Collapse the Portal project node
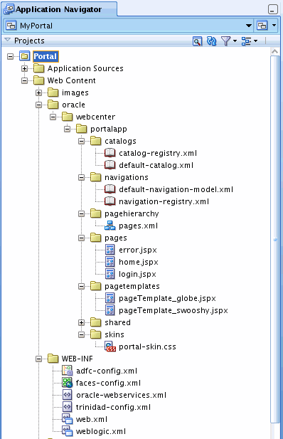The width and height of the screenshot is (283, 439). point(11,56)
